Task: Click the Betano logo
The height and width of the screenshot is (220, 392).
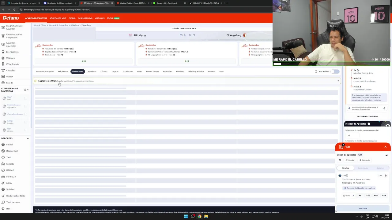Action: click(x=11, y=18)
